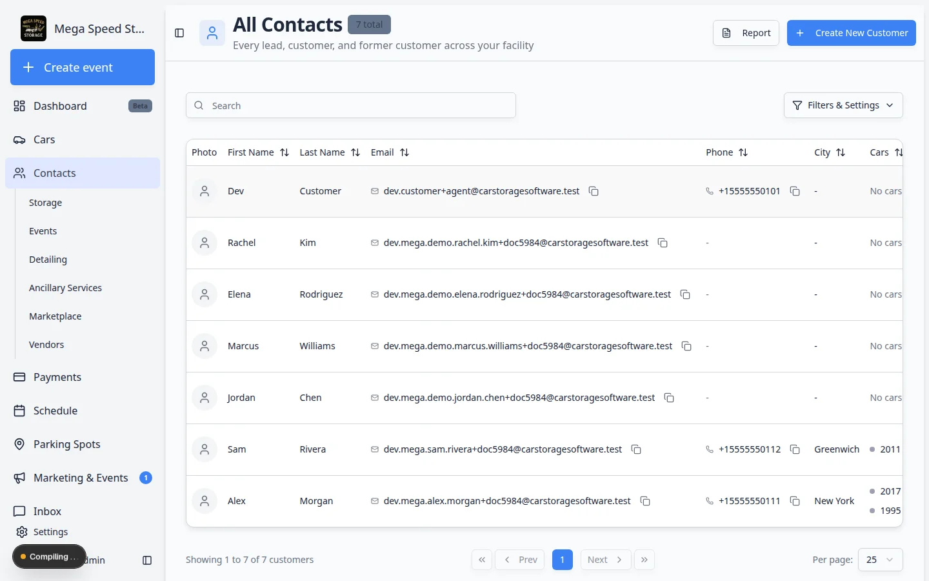Open Filters & Settings dropdown
The width and height of the screenshot is (929, 581).
(x=843, y=105)
